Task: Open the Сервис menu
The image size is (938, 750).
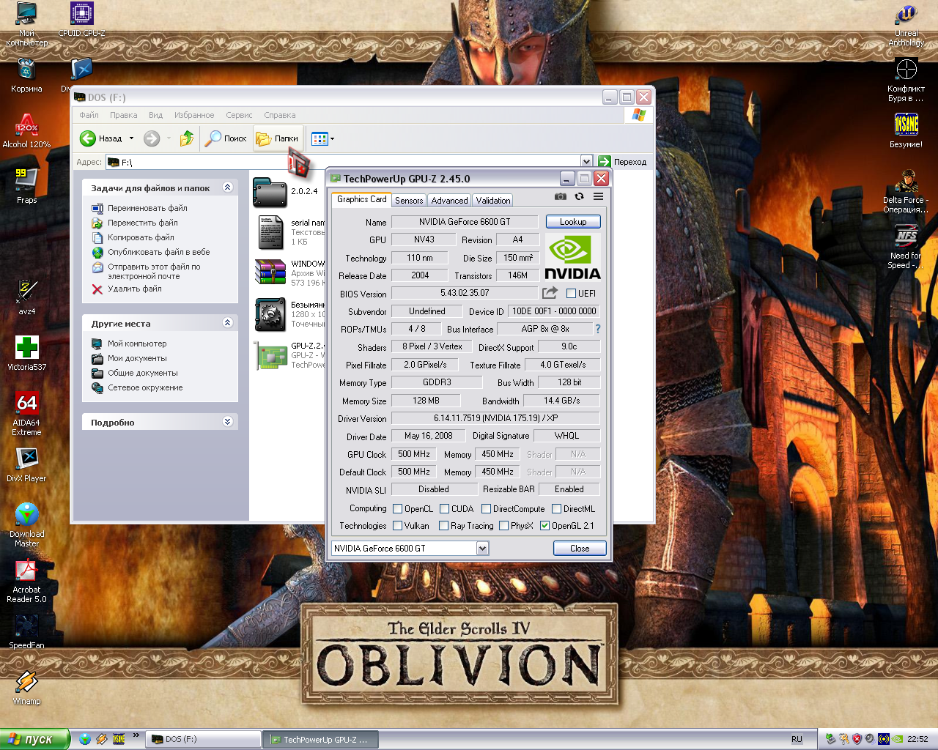Action: pyautogui.click(x=239, y=115)
